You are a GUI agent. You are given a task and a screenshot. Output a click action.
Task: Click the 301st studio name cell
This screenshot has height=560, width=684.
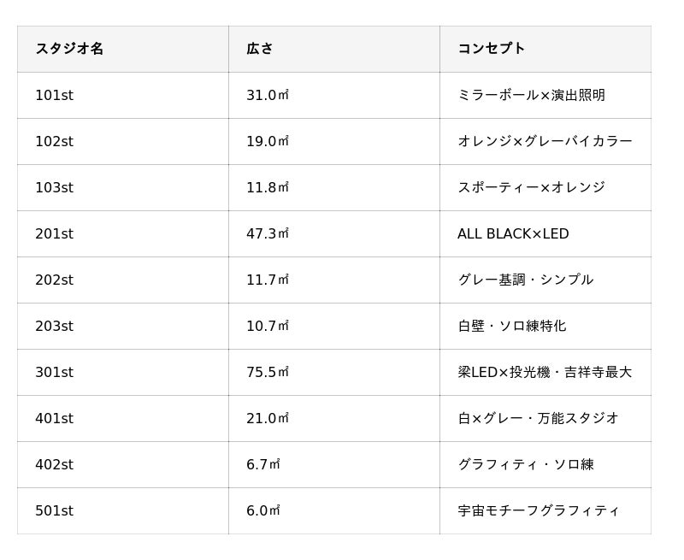point(54,372)
